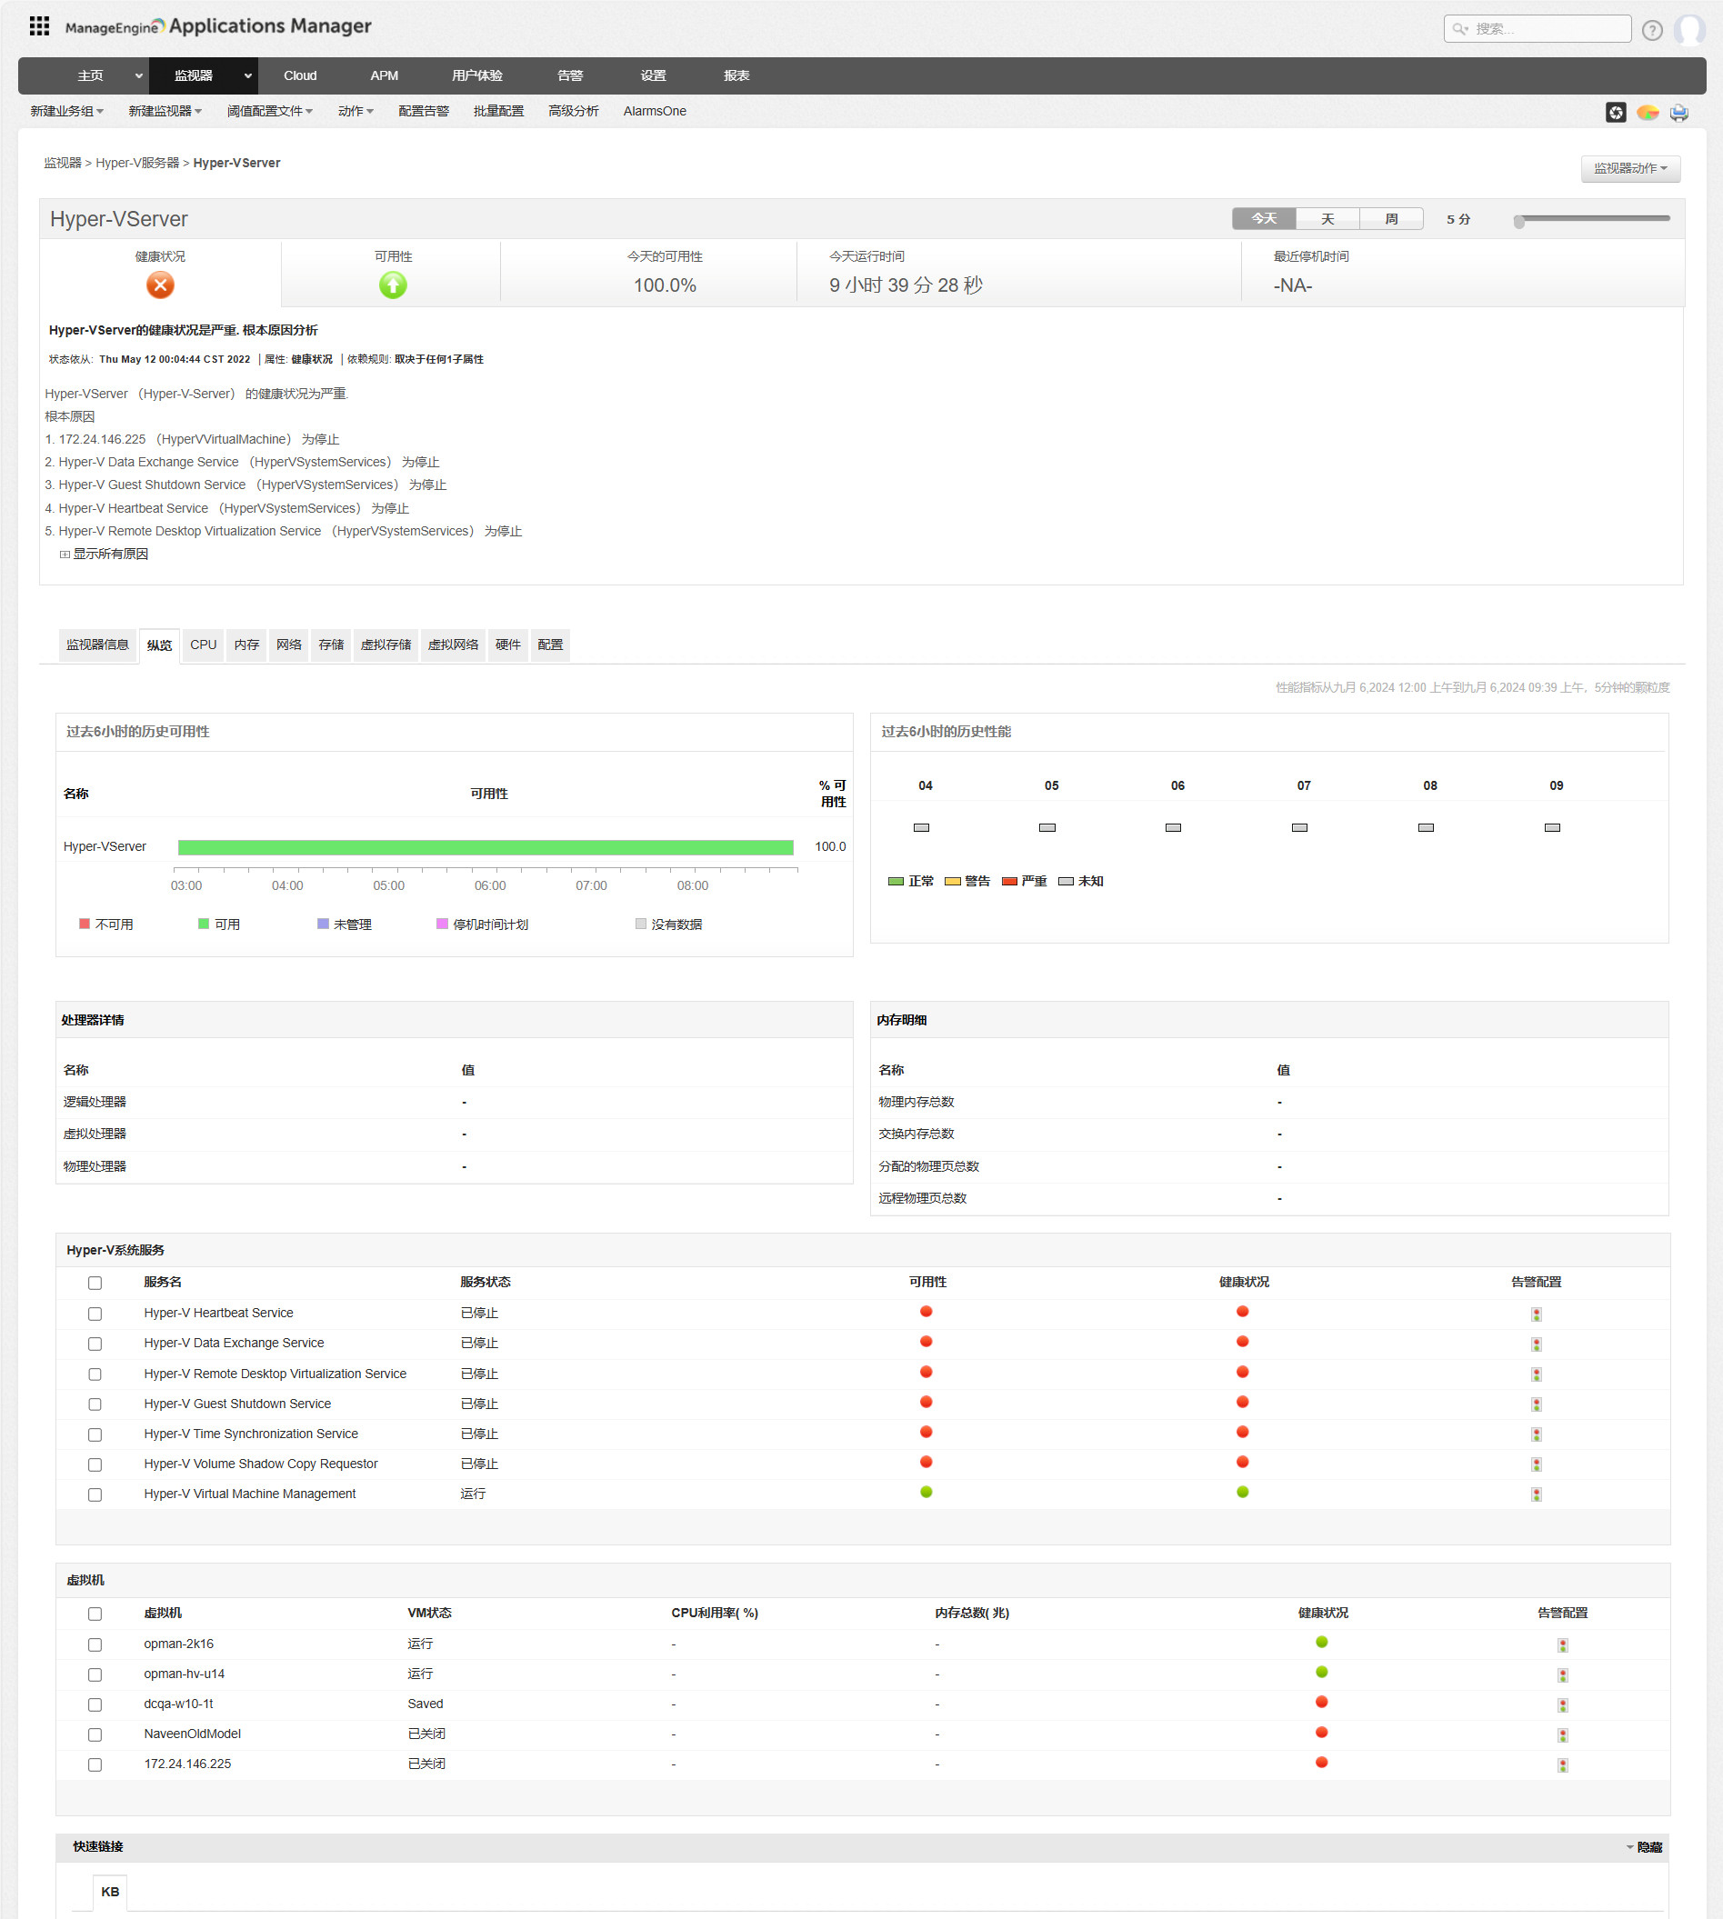
Task: Open the 主页 dropdown arrow
Action: pyautogui.click(x=138, y=76)
